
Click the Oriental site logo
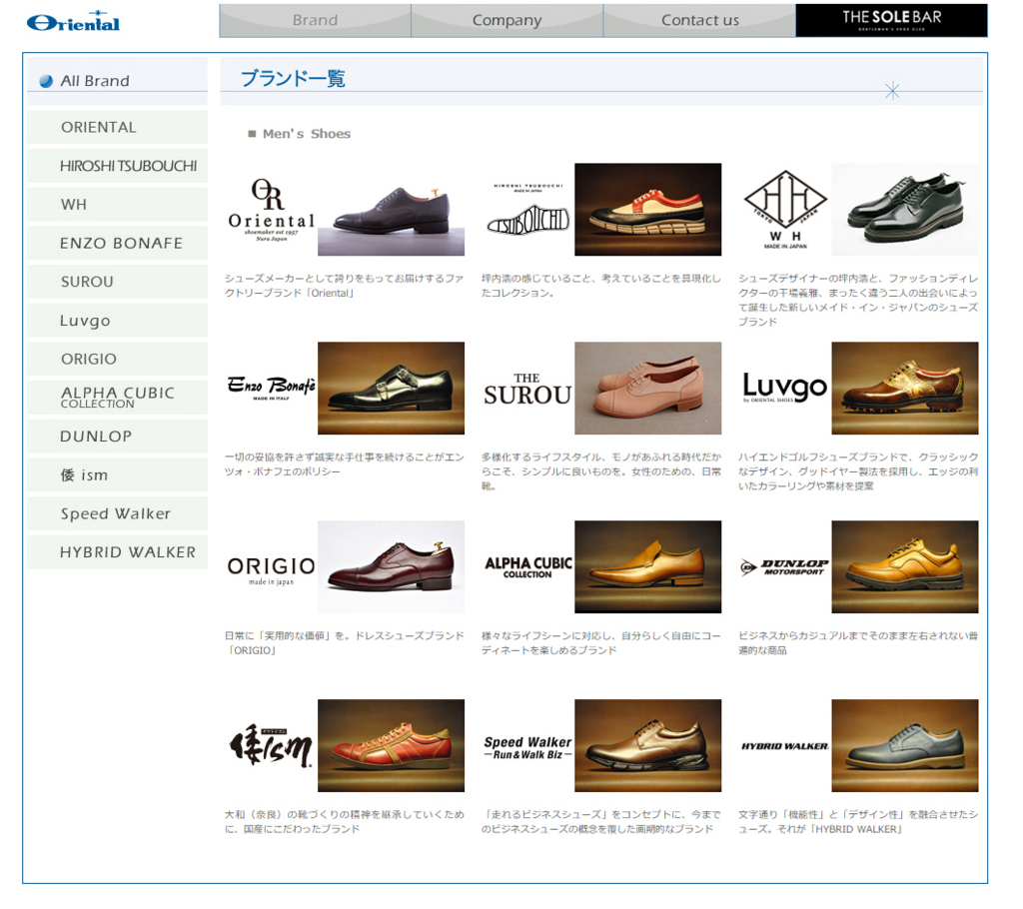pos(73,22)
